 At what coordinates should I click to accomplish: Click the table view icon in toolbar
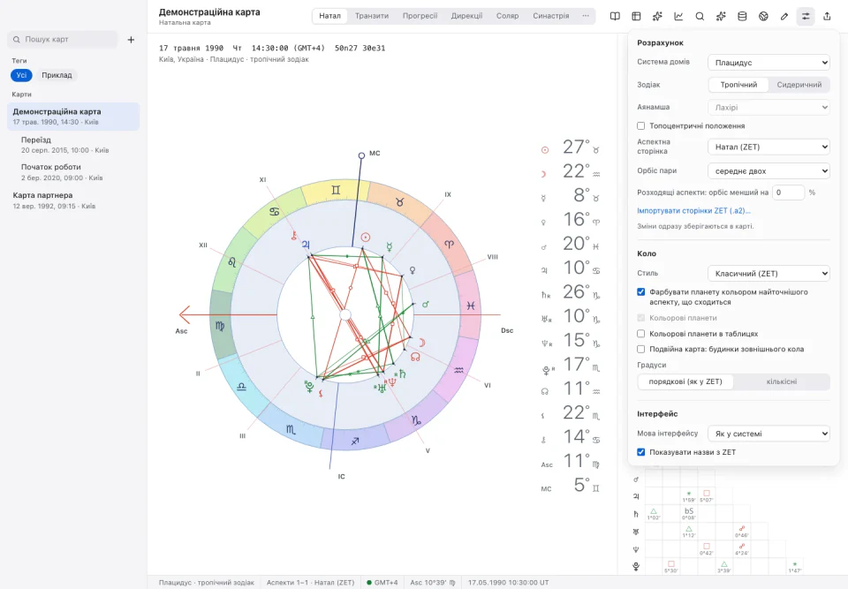(636, 16)
